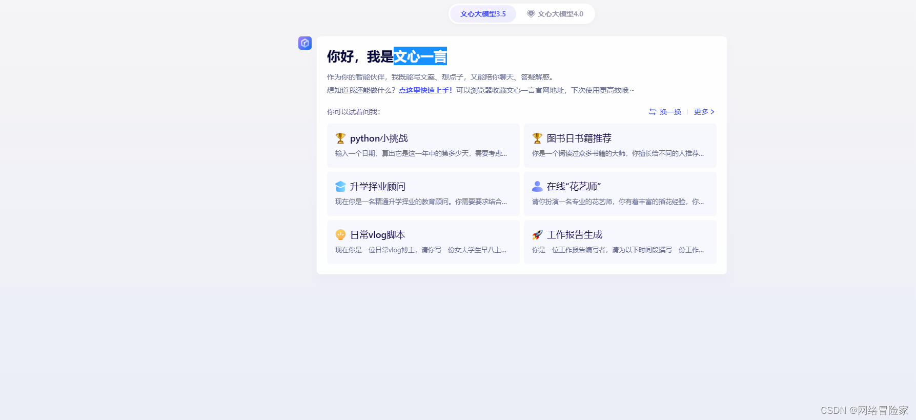Click the description starting 你是一位工作报告编写者

click(618, 250)
